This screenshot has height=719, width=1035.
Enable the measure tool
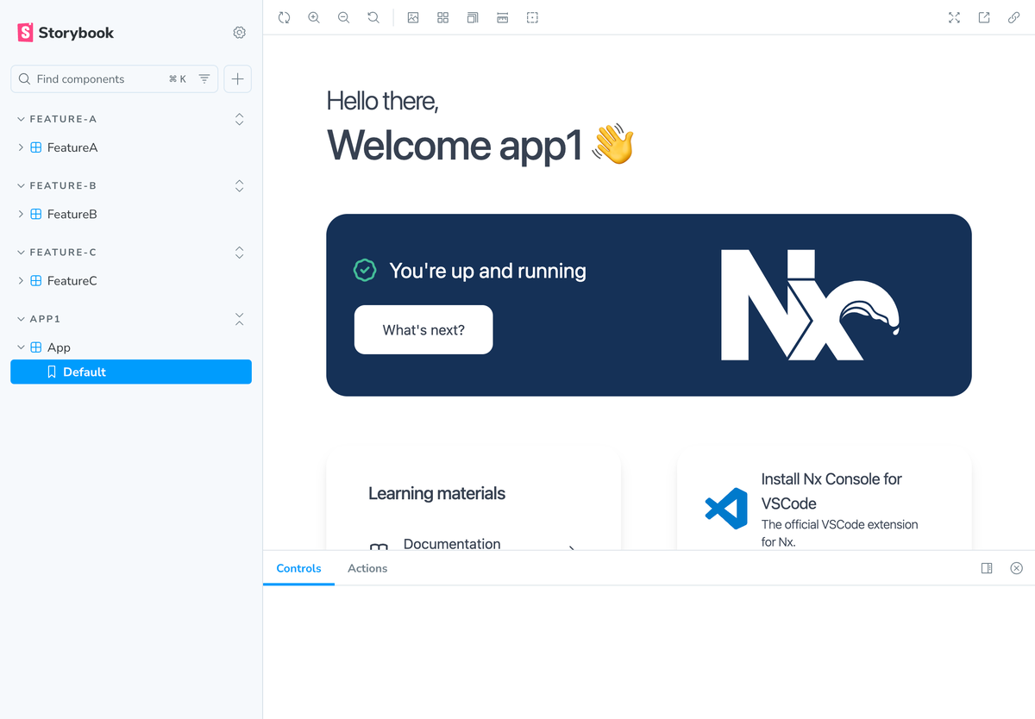(503, 17)
